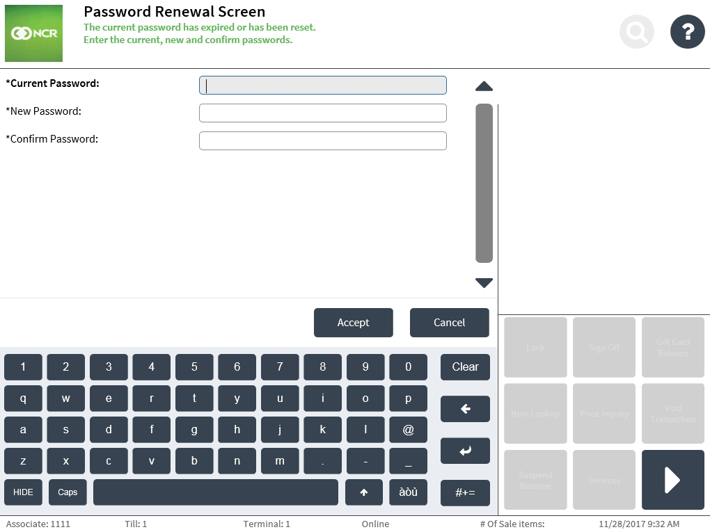Click the NCR logo

click(x=33, y=33)
